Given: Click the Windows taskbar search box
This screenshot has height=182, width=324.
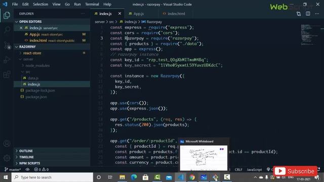Looking at the screenshot, I should (53, 177).
